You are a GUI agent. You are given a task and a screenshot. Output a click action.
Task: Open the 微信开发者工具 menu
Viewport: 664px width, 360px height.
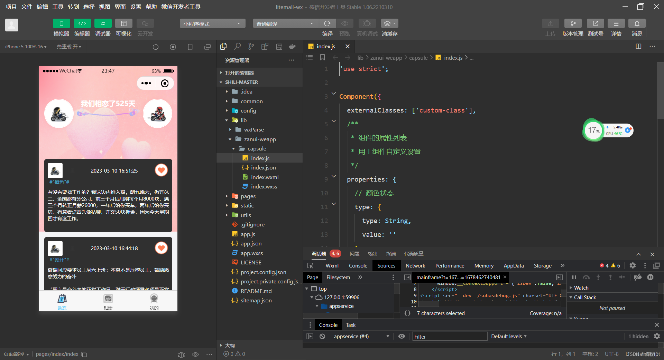tap(181, 7)
